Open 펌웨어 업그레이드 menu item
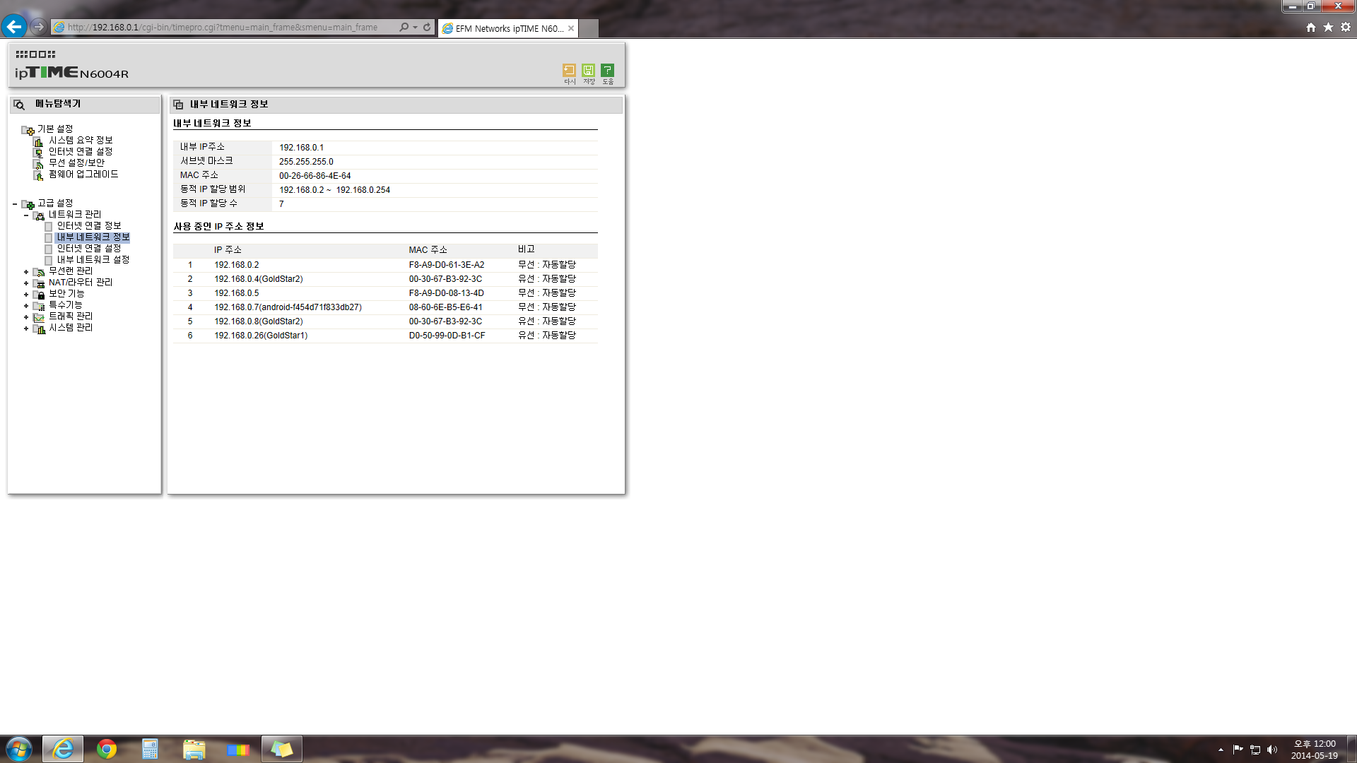The image size is (1357, 763). tap(83, 175)
